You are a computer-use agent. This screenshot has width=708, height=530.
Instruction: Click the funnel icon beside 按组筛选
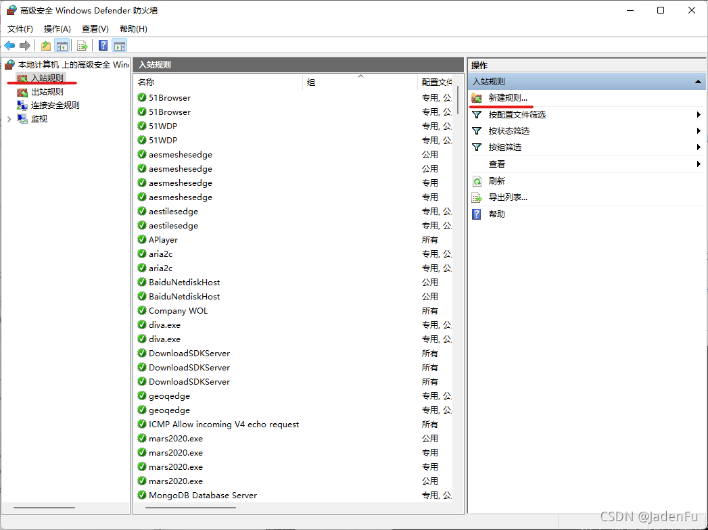477,147
